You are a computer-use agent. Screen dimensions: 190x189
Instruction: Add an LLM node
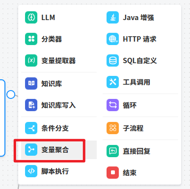point(59,17)
